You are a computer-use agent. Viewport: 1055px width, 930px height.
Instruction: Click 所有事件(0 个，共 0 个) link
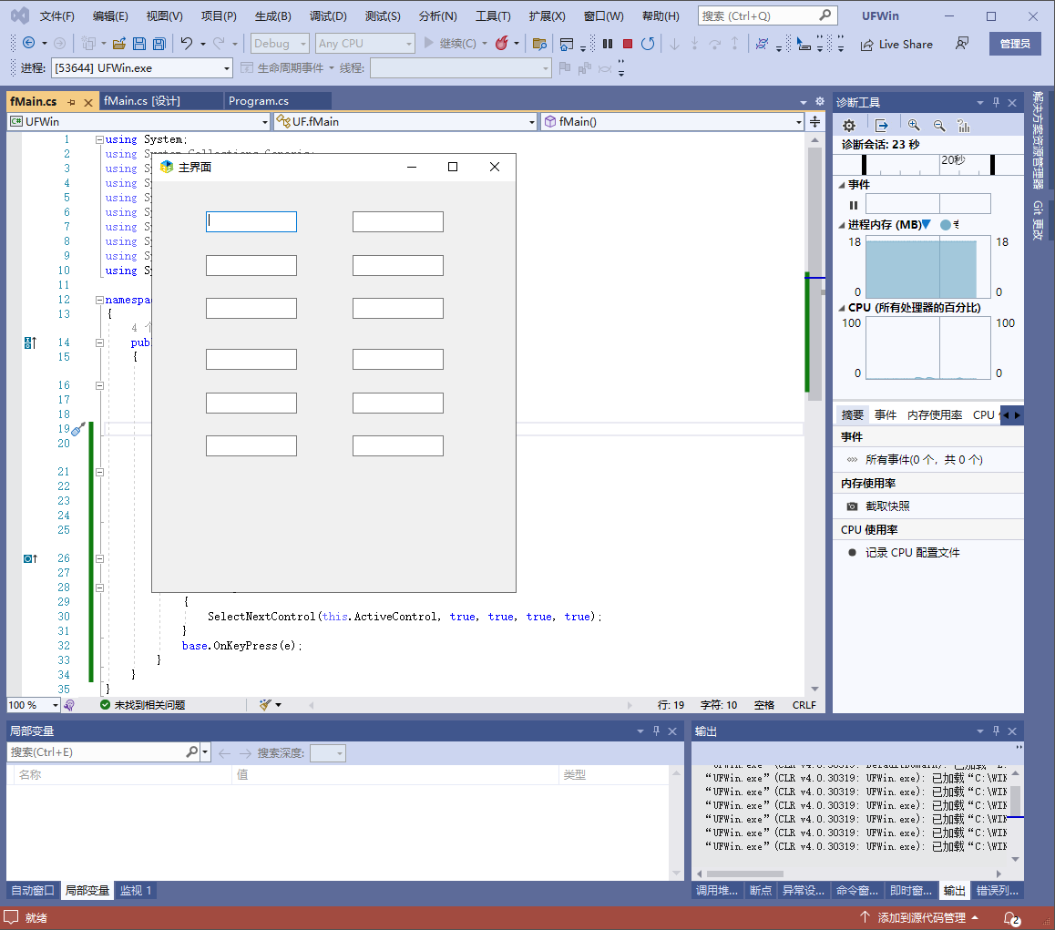924,460
